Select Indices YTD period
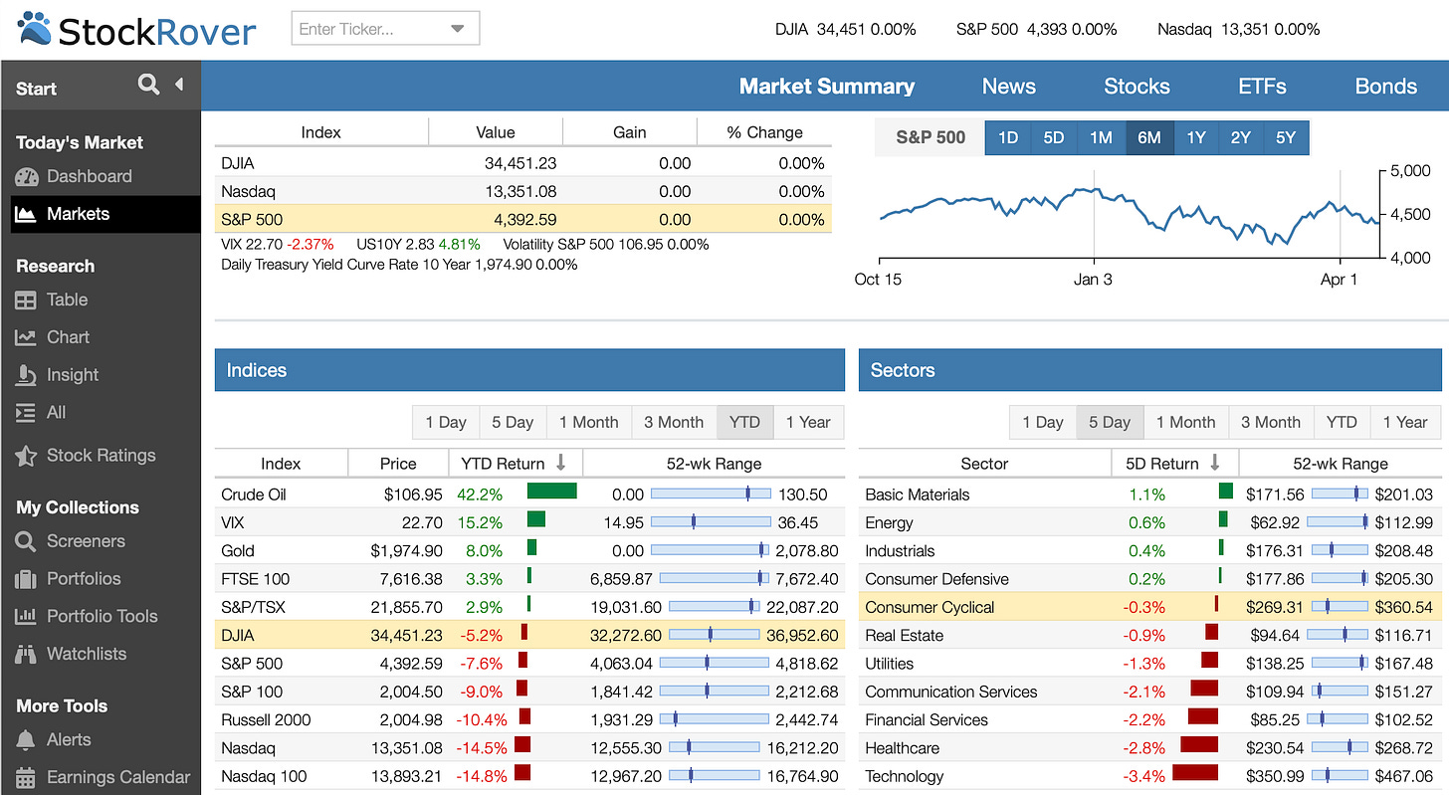Viewport: 1449px width, 795px height. pos(744,422)
